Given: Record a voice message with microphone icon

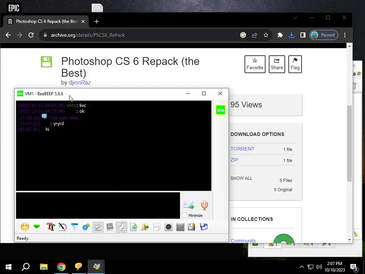Looking at the screenshot, I should 204,205.
